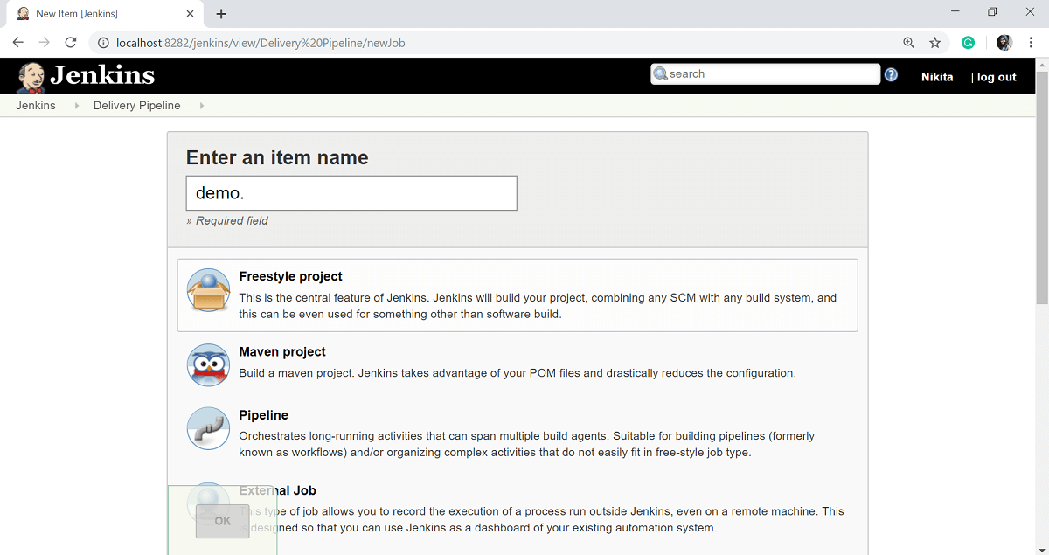Open the Nikita user profile link
Screen dimensions: 1049x555
[x=937, y=77]
